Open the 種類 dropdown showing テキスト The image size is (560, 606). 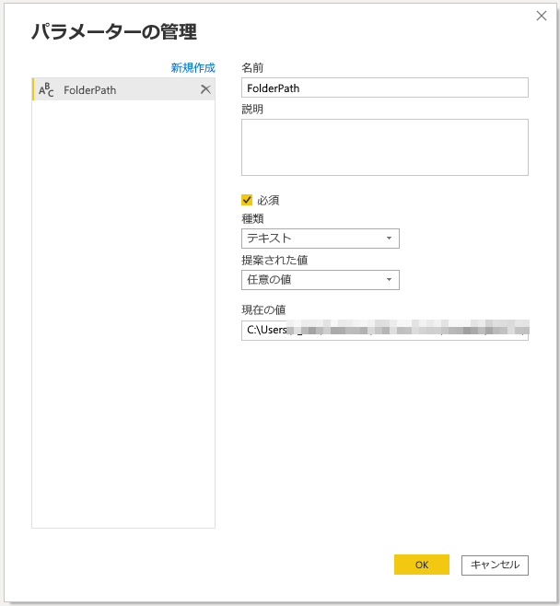[x=321, y=239]
